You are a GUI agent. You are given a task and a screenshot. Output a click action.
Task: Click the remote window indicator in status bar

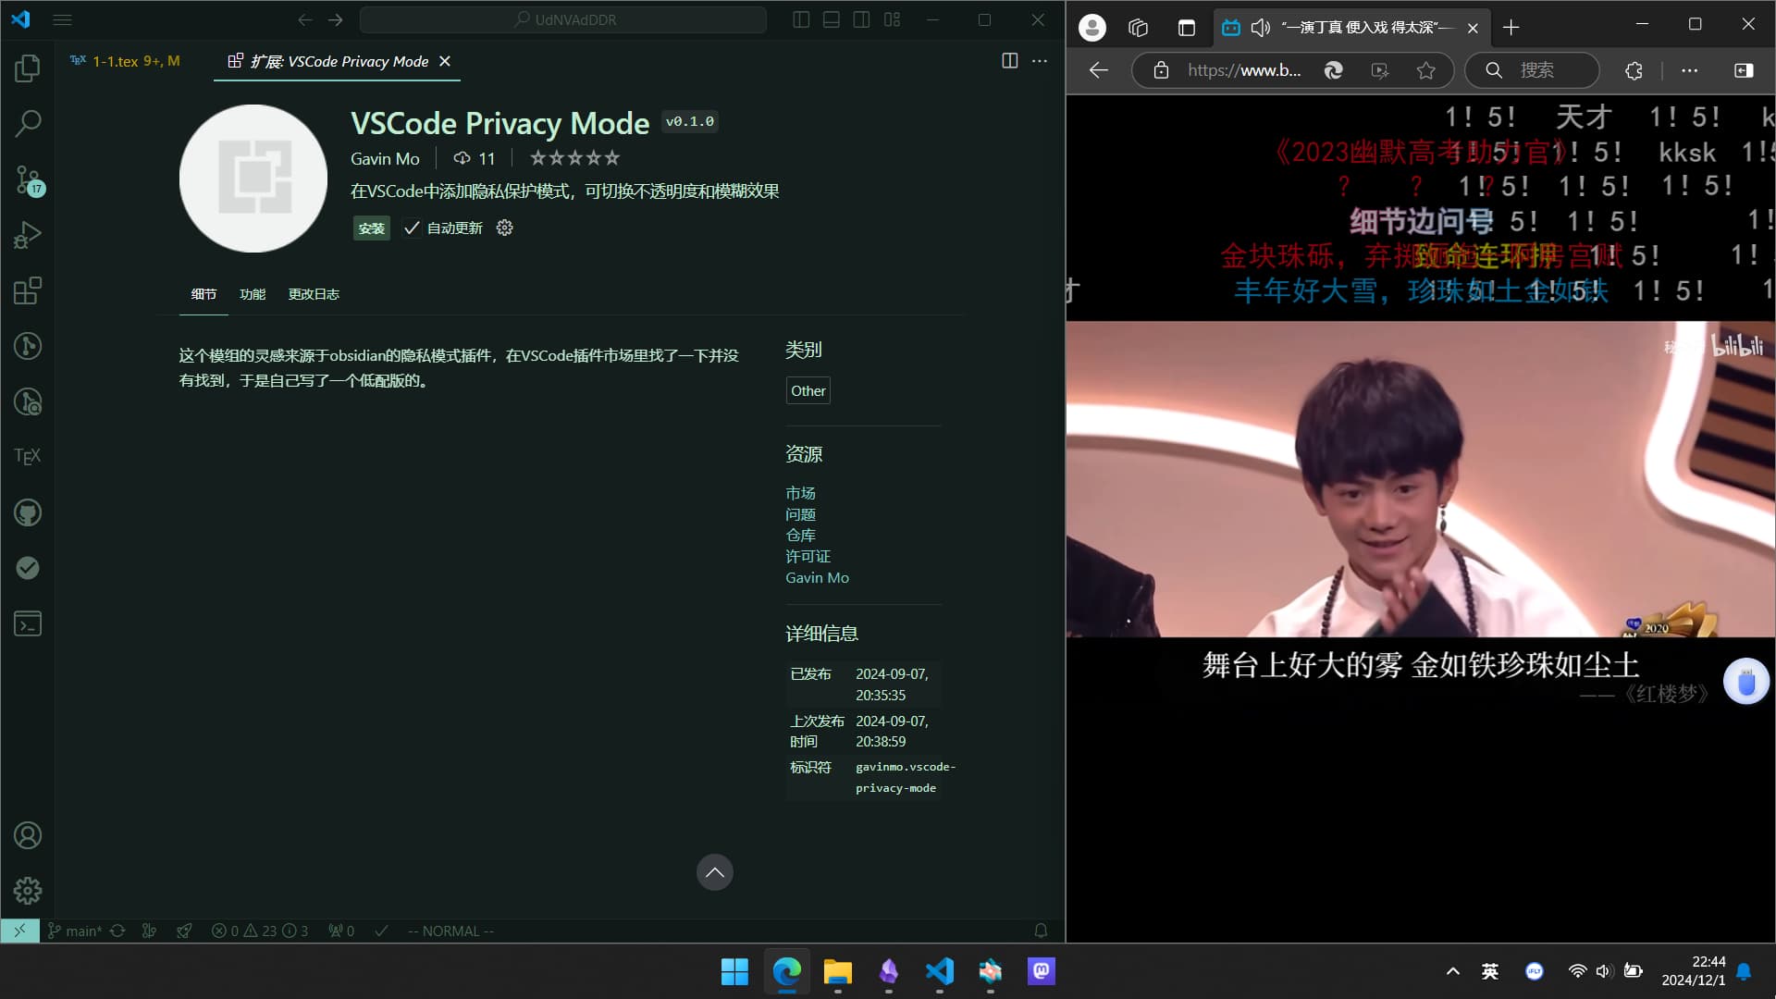(19, 931)
